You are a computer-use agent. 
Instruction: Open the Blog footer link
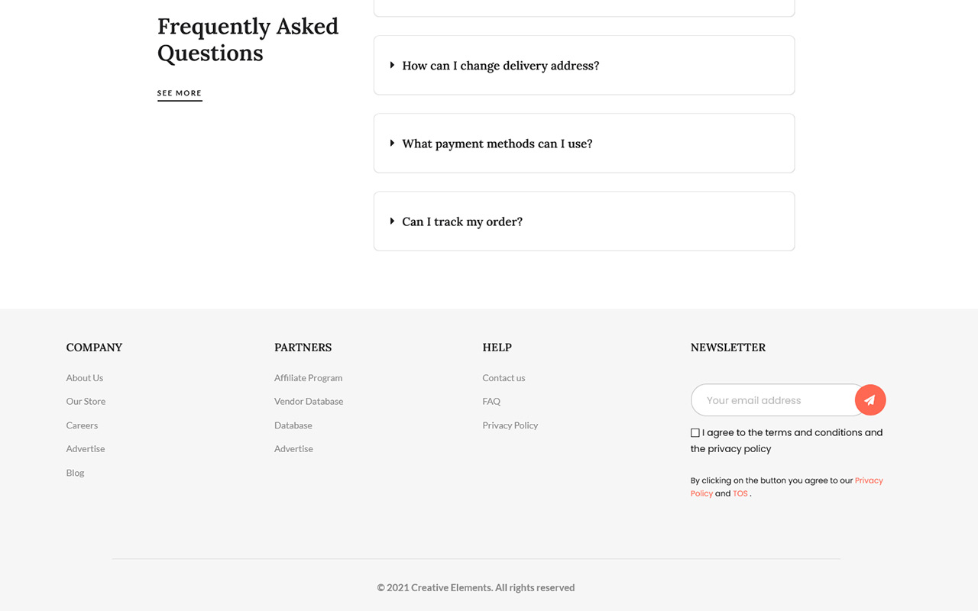(75, 473)
